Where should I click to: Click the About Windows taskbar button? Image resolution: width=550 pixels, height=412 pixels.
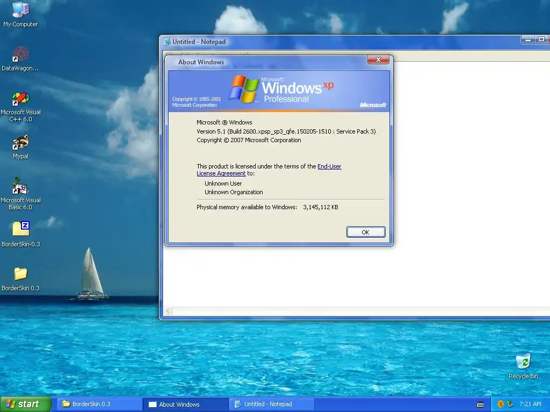pyautogui.click(x=186, y=404)
